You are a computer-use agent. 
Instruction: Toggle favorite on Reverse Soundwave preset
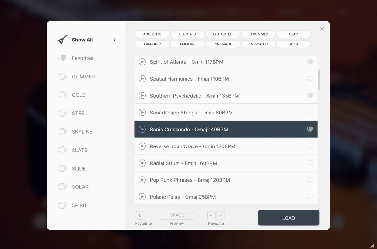[310, 146]
